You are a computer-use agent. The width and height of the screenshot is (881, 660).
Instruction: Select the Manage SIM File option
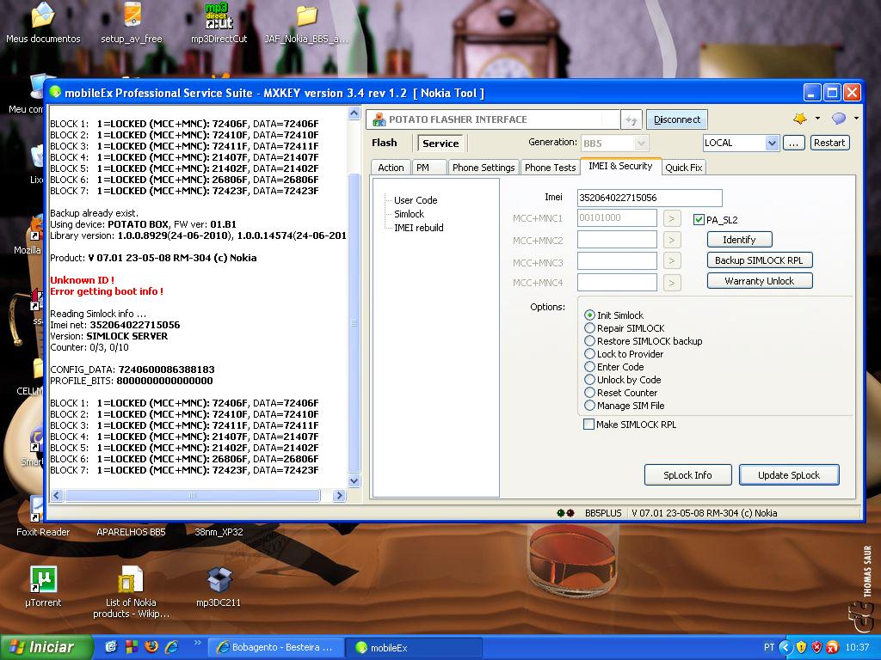[589, 406]
